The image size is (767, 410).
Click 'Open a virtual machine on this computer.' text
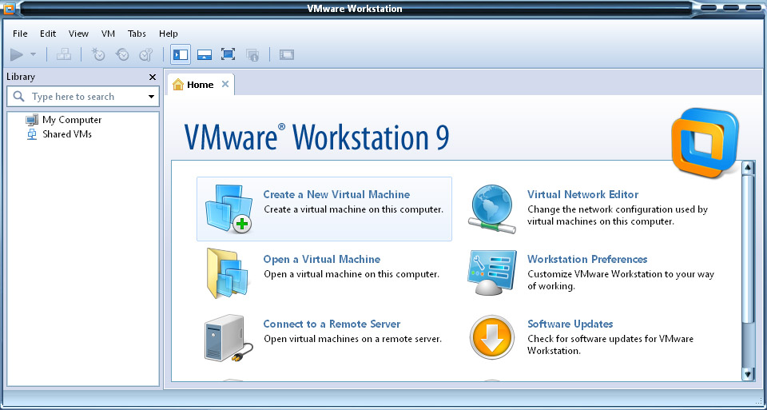(352, 274)
